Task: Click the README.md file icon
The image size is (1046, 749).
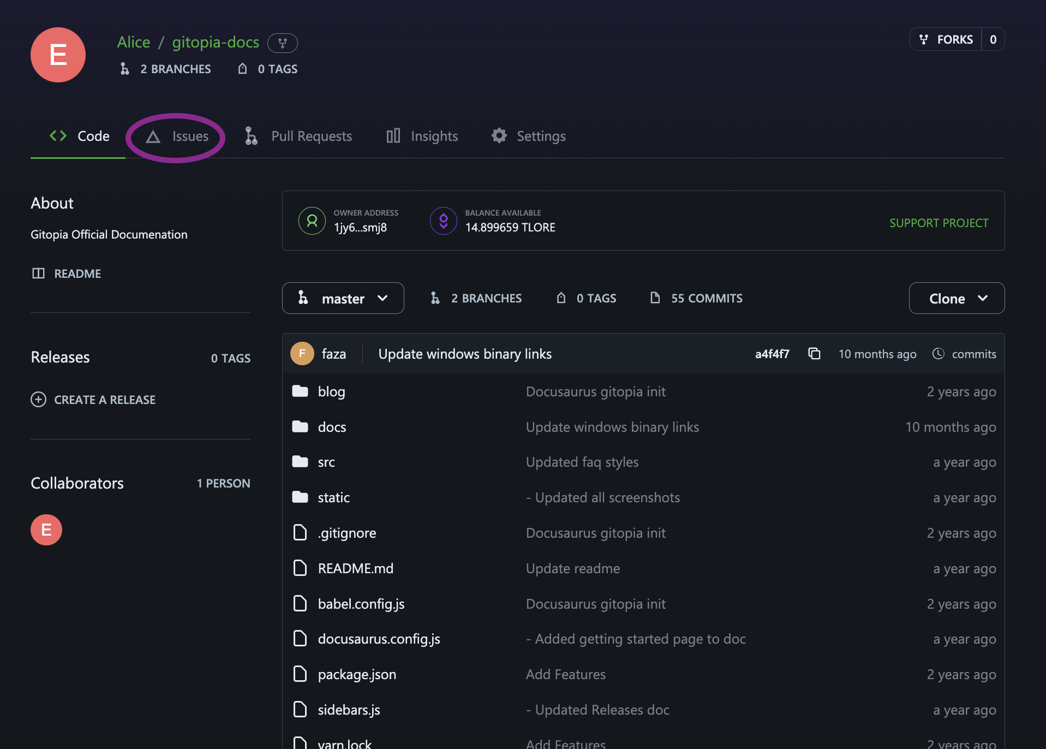Action: pos(300,568)
